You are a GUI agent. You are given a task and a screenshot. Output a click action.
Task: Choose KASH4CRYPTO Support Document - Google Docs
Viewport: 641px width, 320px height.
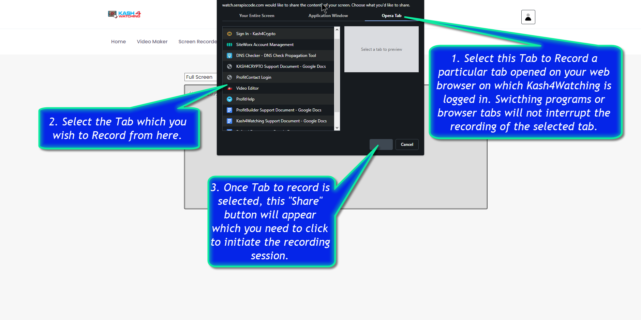tap(278, 66)
